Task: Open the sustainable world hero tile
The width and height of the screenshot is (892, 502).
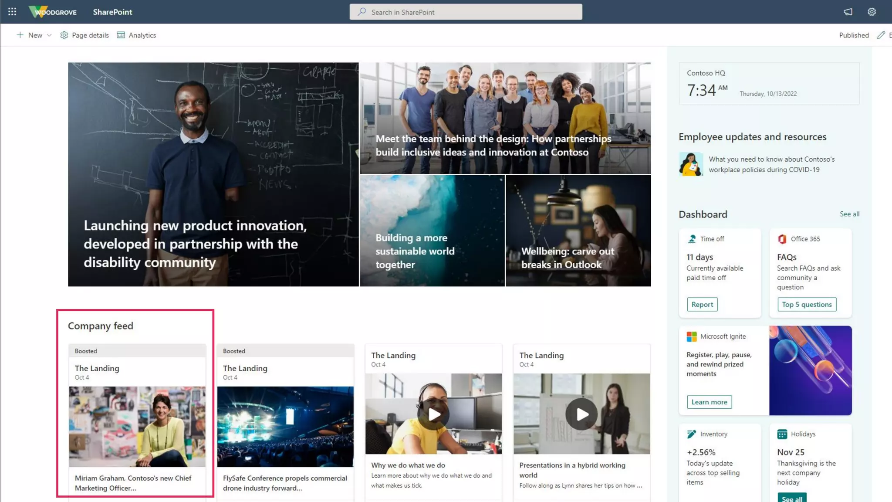Action: point(432,231)
